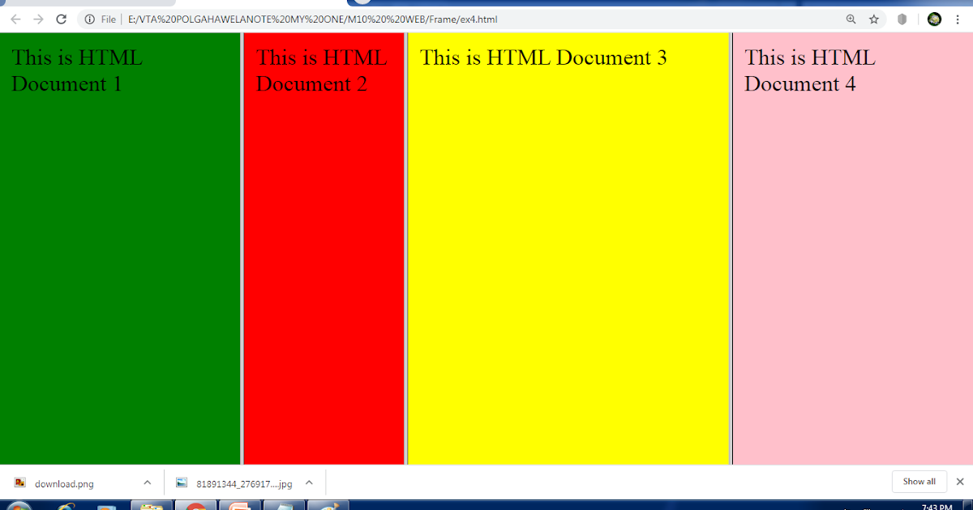Click the zoom magnifier in the address bar
The width and height of the screenshot is (973, 510).
click(851, 19)
